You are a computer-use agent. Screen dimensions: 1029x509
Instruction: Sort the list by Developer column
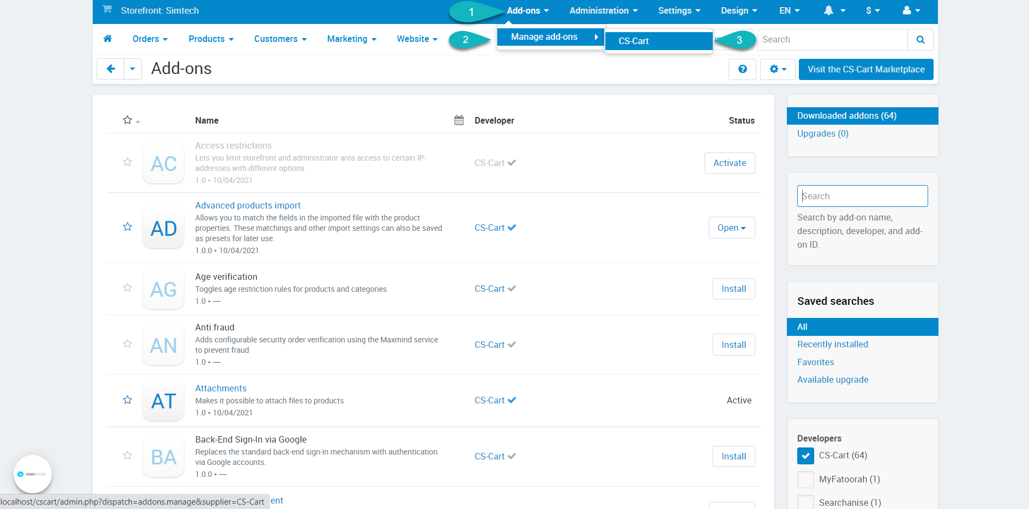[x=494, y=120]
